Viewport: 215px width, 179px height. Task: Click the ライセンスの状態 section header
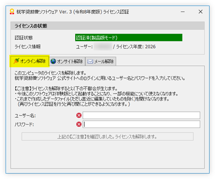click(107, 26)
